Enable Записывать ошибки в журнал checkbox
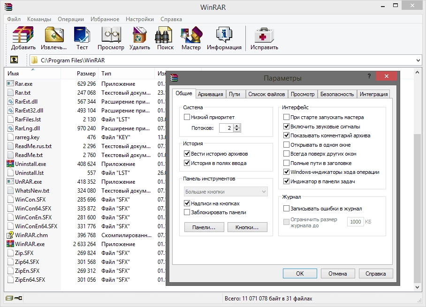Image resolution: width=426 pixels, height=307 pixels. (x=286, y=208)
